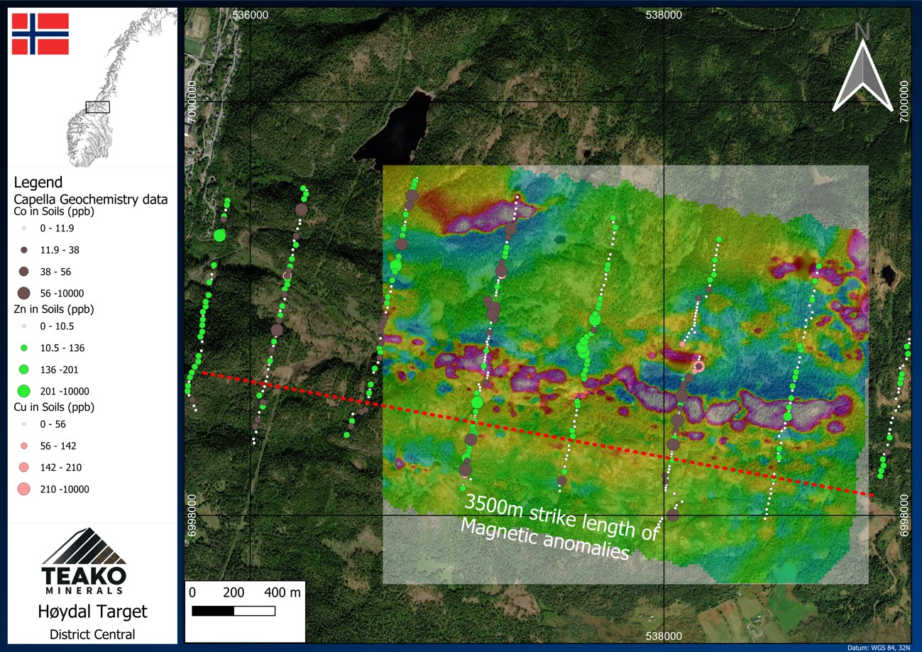Click the Cu 210-10000 pink legend circle
The width and height of the screenshot is (922, 652).
coord(23,489)
